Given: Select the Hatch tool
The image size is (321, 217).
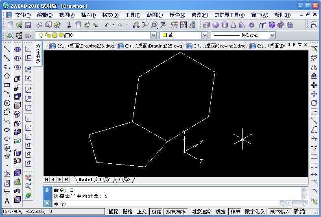Looking at the screenshot, I should click(x=7, y=174).
